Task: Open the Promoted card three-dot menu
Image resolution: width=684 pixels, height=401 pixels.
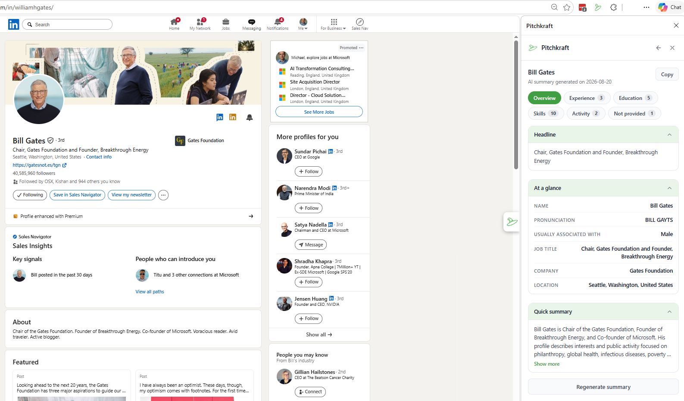Action: 361,48
